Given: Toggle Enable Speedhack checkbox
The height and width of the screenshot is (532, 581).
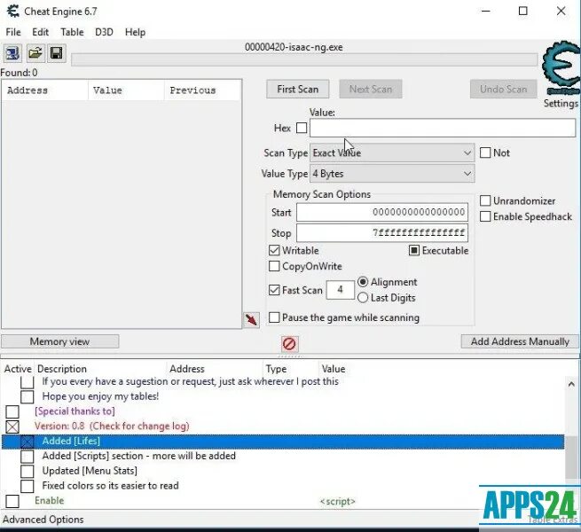Looking at the screenshot, I should point(485,216).
